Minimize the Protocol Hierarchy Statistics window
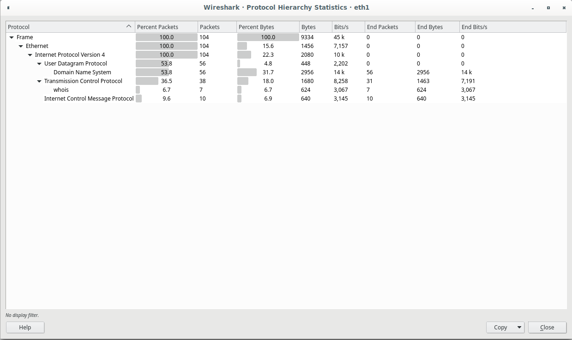The height and width of the screenshot is (340, 572). coord(534,8)
